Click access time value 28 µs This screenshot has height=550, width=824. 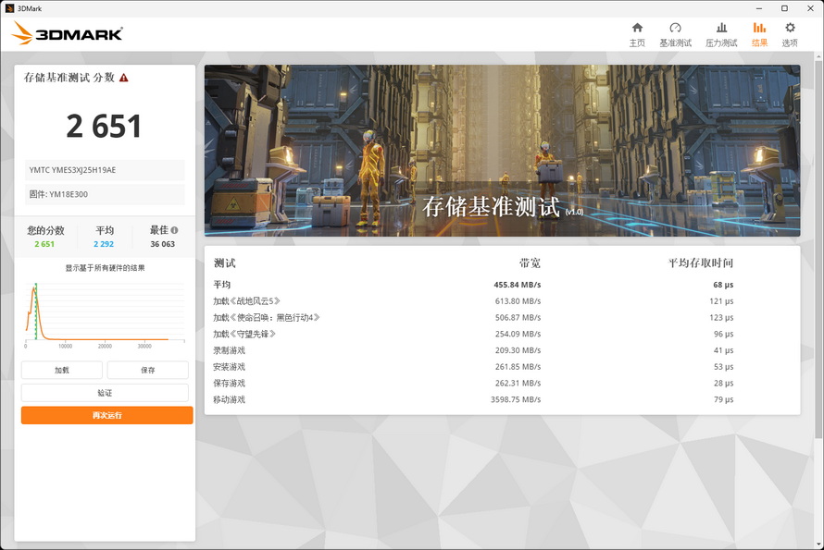(723, 383)
